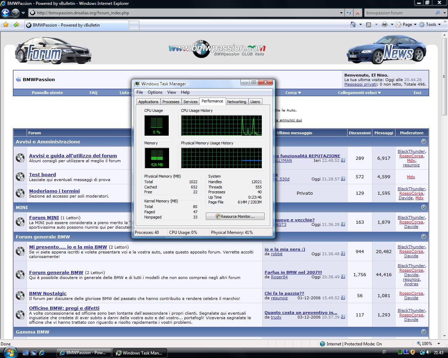Collapse the Forum generale BMW category
This screenshot has height=358, width=448.
coord(423,237)
